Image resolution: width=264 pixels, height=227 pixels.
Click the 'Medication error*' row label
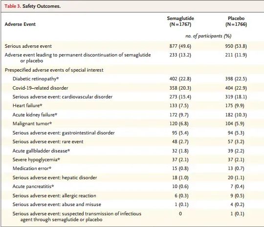32,168
